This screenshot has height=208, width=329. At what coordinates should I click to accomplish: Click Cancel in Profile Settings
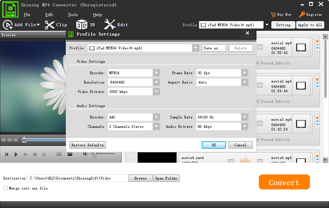point(240,145)
